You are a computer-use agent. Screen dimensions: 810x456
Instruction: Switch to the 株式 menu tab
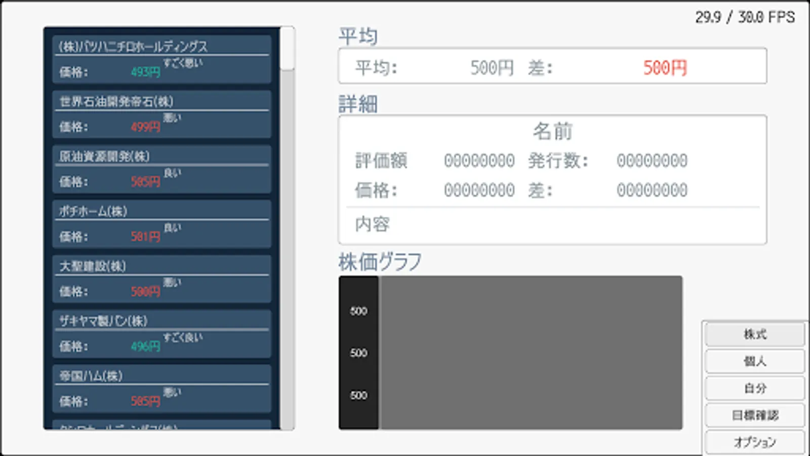tap(755, 334)
